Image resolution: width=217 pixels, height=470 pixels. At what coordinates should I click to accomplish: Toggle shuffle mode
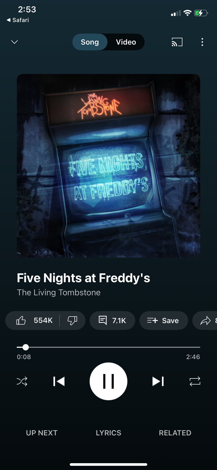[22, 381]
